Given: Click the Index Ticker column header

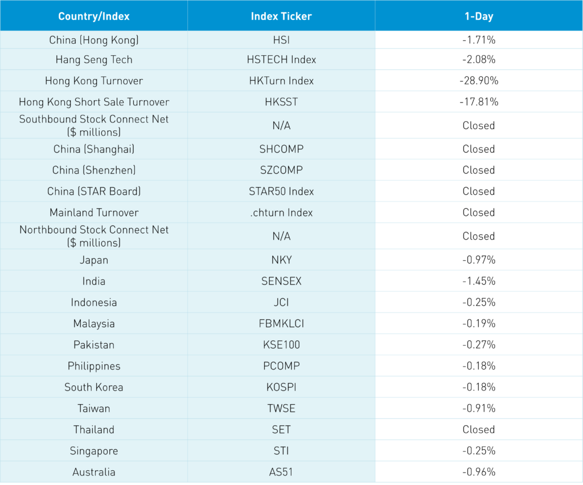Looking at the screenshot, I should tap(281, 16).
